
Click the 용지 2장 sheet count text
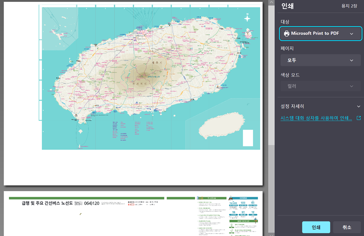pos(349,6)
